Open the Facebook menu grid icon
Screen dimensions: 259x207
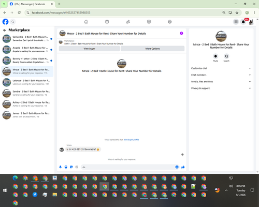[x=236, y=22]
